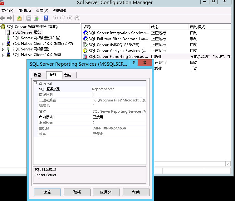Viewport: 235px width, 201px height.
Task: Click the 主机名 value WIN-H0PF865M2O8
Action: [x=109, y=129]
